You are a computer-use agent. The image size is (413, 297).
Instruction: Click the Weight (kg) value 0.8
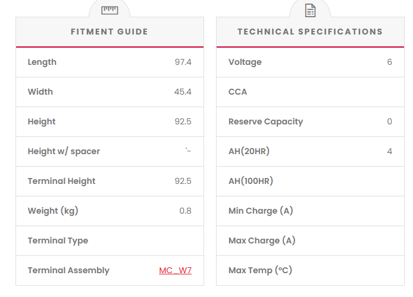click(185, 211)
